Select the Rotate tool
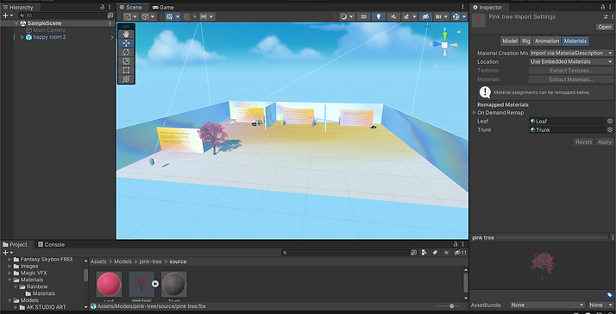The height and width of the screenshot is (314, 616). (x=126, y=53)
